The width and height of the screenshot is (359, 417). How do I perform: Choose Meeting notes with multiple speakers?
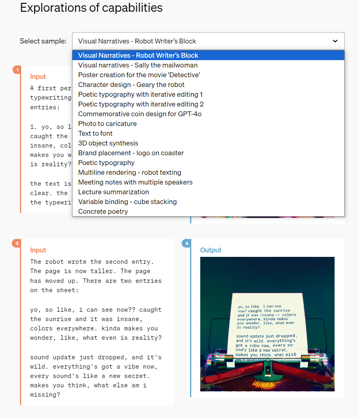pos(208,182)
